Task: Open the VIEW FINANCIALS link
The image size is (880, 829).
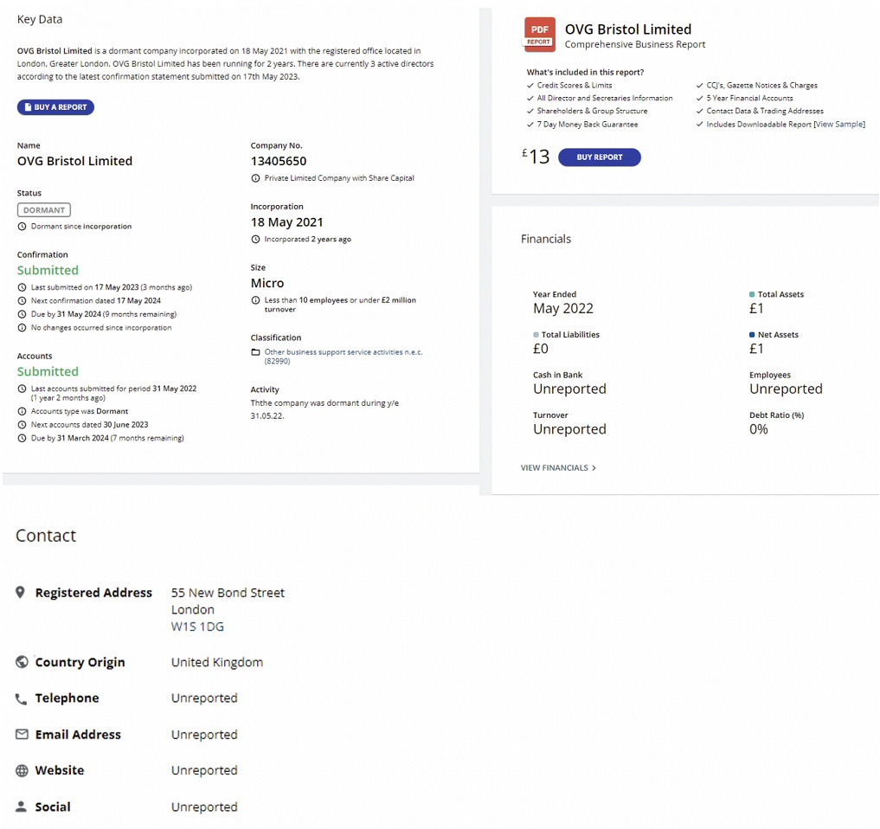Action: [x=558, y=467]
